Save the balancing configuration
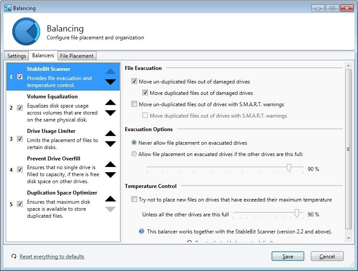358x271 pixels. [x=288, y=257]
